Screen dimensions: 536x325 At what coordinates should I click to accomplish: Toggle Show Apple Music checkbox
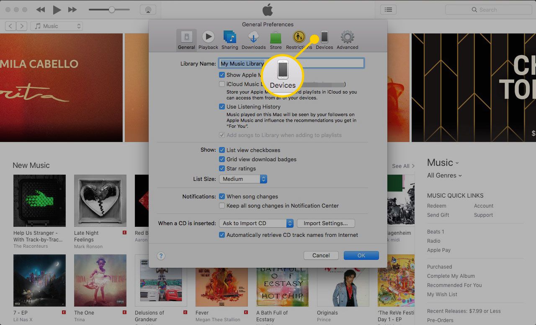(x=222, y=75)
